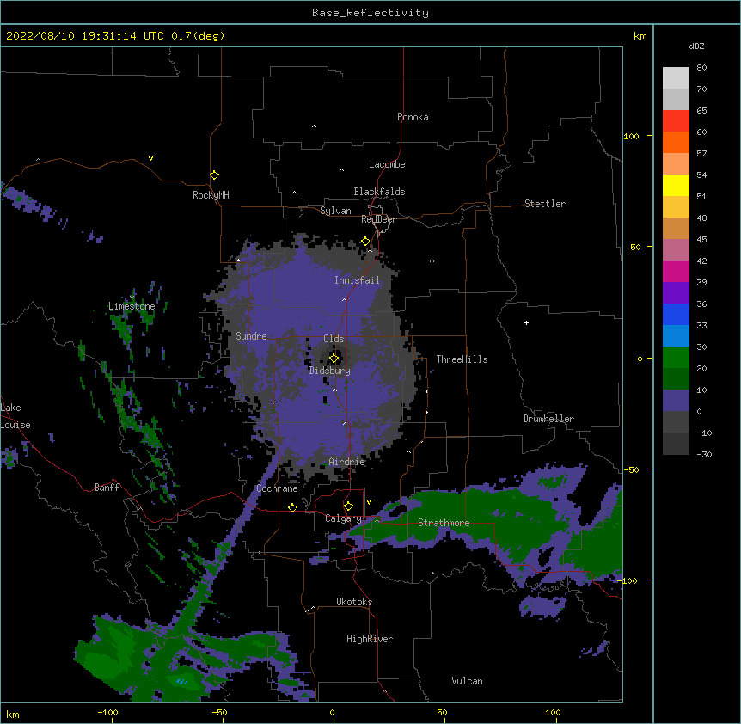Click the white plus marker north of Drumheller
This screenshot has width=741, height=724.
(526, 322)
